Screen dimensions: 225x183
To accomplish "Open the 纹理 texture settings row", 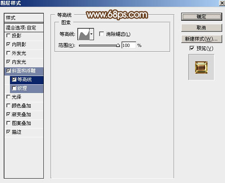I will [27, 89].
